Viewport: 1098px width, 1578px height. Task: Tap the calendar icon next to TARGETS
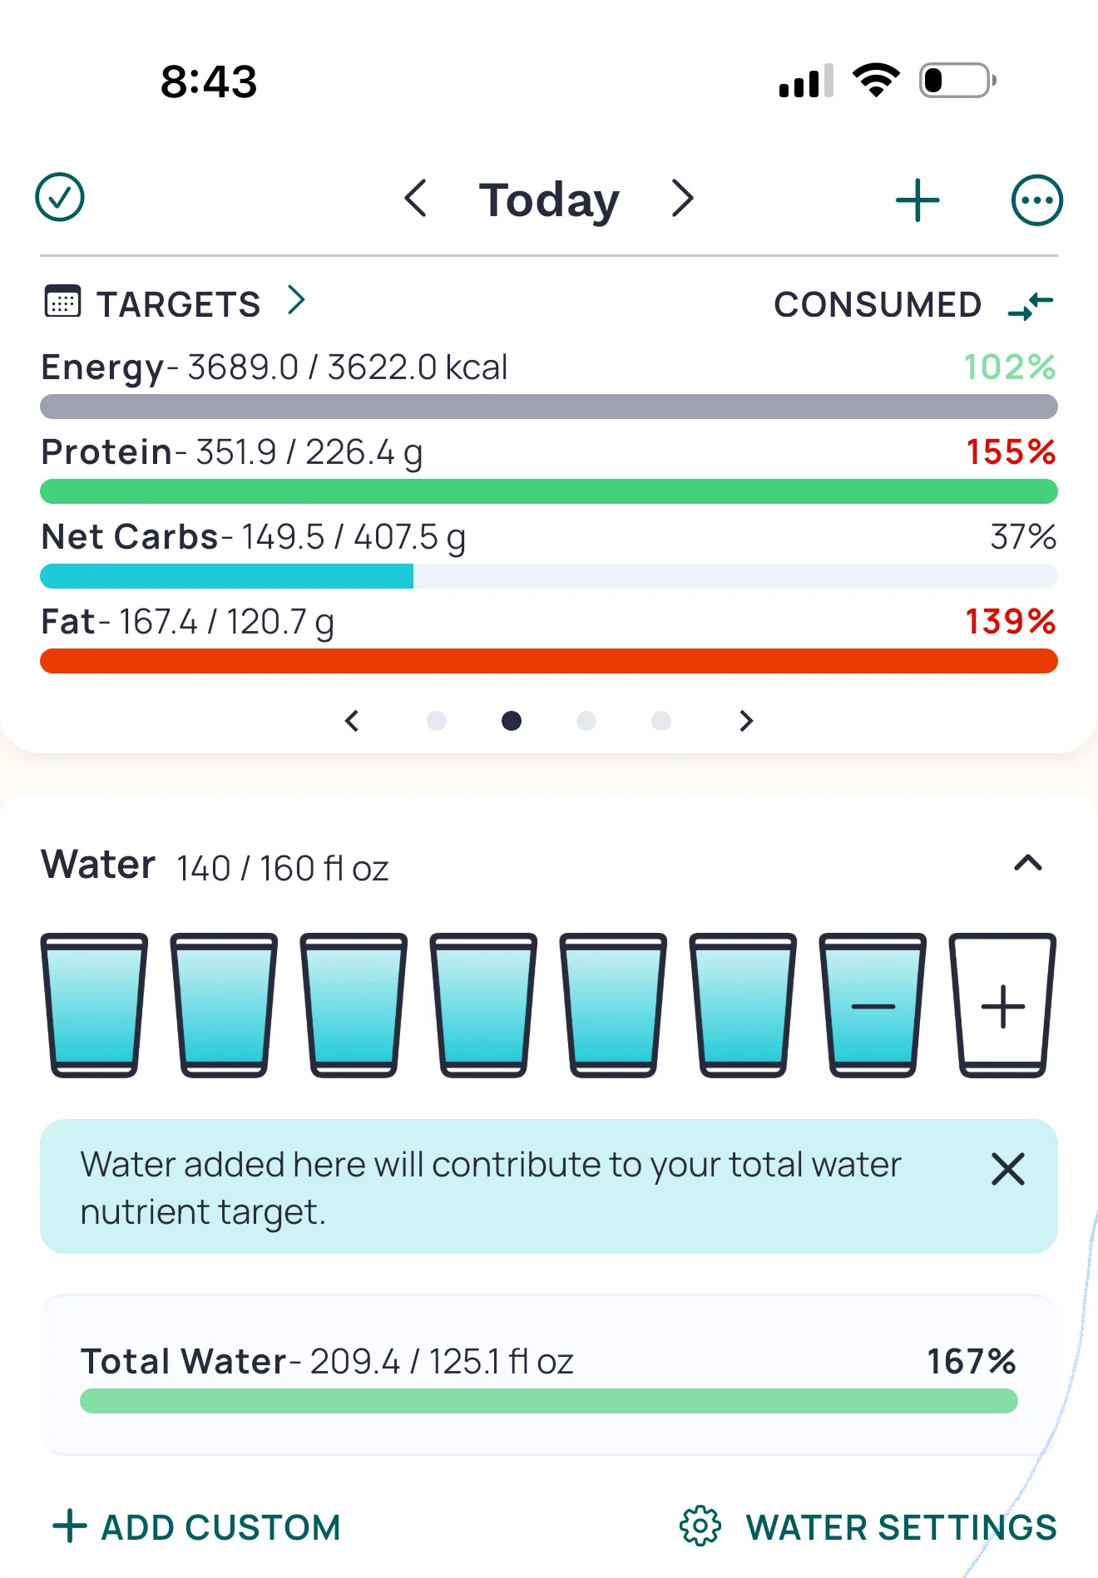pos(62,301)
